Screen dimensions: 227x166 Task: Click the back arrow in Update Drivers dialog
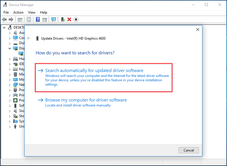coord(29,38)
